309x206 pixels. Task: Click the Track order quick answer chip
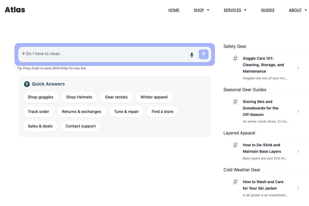[x=38, y=112]
